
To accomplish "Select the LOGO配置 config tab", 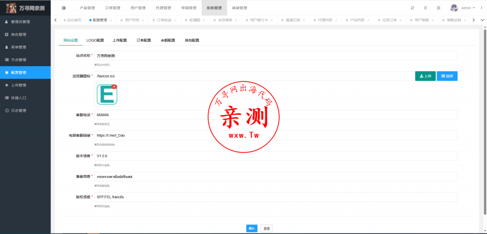I will tap(95, 40).
